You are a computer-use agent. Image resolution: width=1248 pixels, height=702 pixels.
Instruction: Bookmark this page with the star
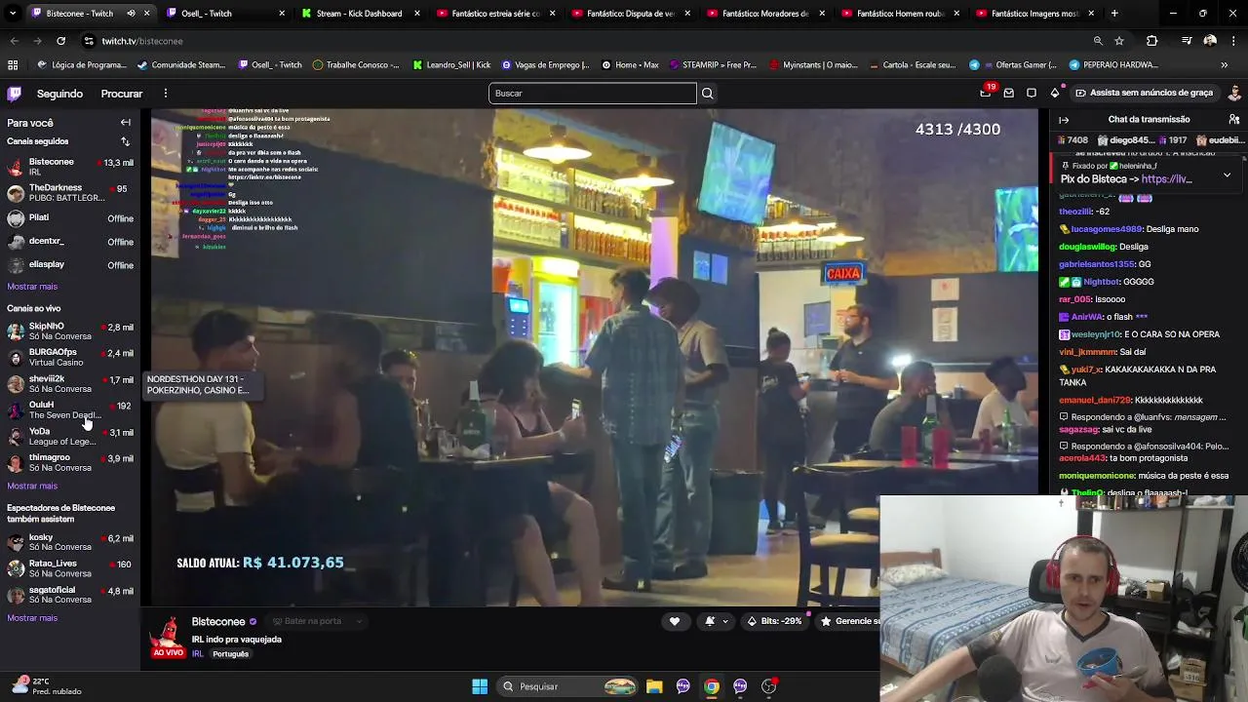(1119, 41)
